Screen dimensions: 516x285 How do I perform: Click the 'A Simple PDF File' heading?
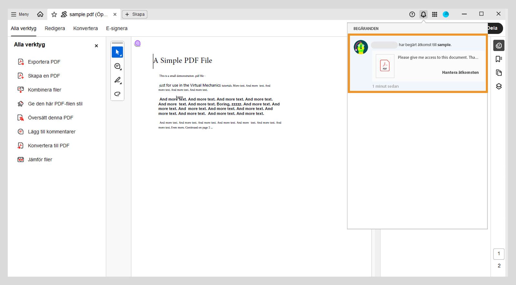[183, 60]
